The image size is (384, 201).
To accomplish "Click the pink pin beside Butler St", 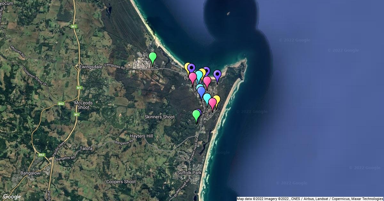I will coord(193,78).
